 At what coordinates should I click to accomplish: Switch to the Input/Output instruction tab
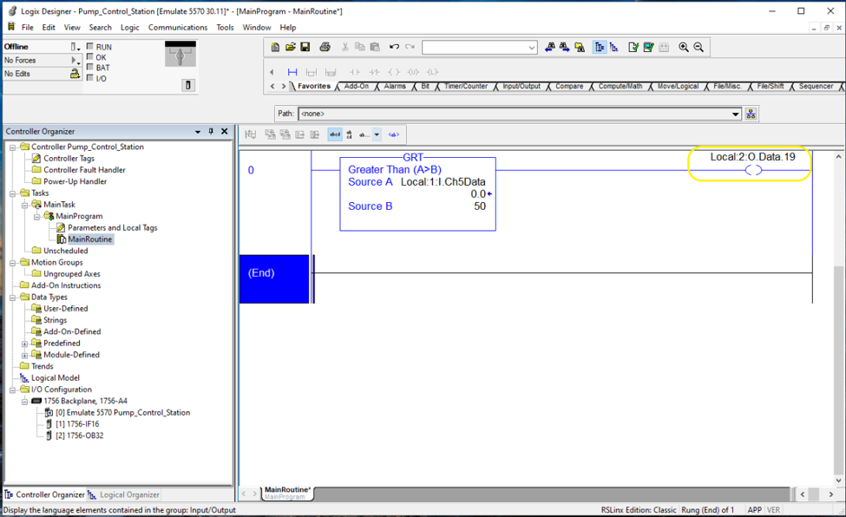click(521, 87)
